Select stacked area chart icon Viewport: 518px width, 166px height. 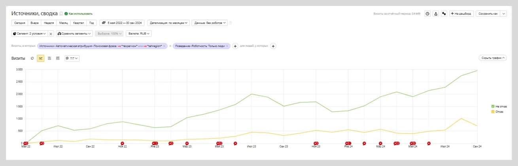click(x=49, y=58)
